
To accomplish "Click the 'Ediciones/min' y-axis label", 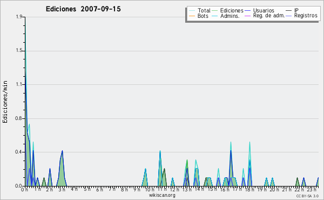I will (x=5, y=102).
